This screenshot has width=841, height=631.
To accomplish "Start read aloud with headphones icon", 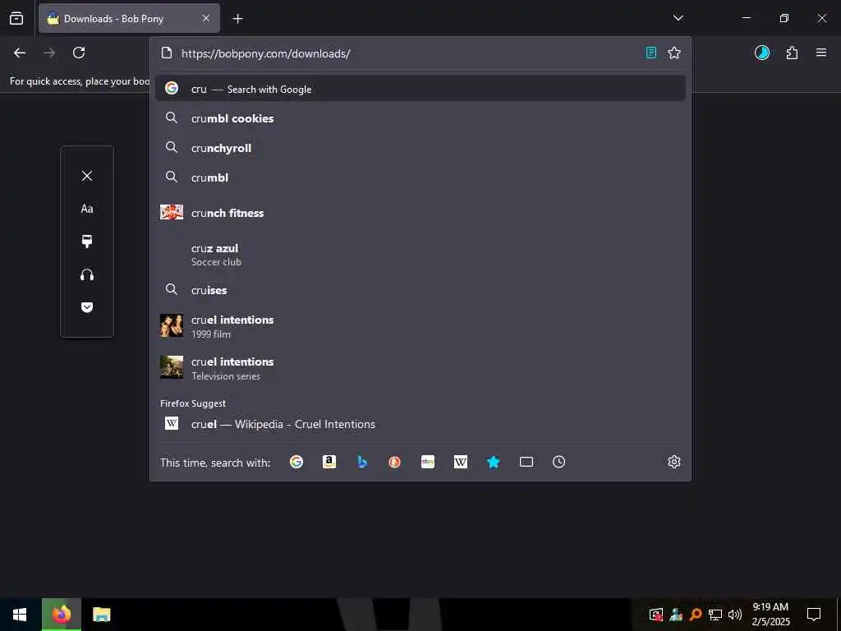I will click(x=87, y=274).
